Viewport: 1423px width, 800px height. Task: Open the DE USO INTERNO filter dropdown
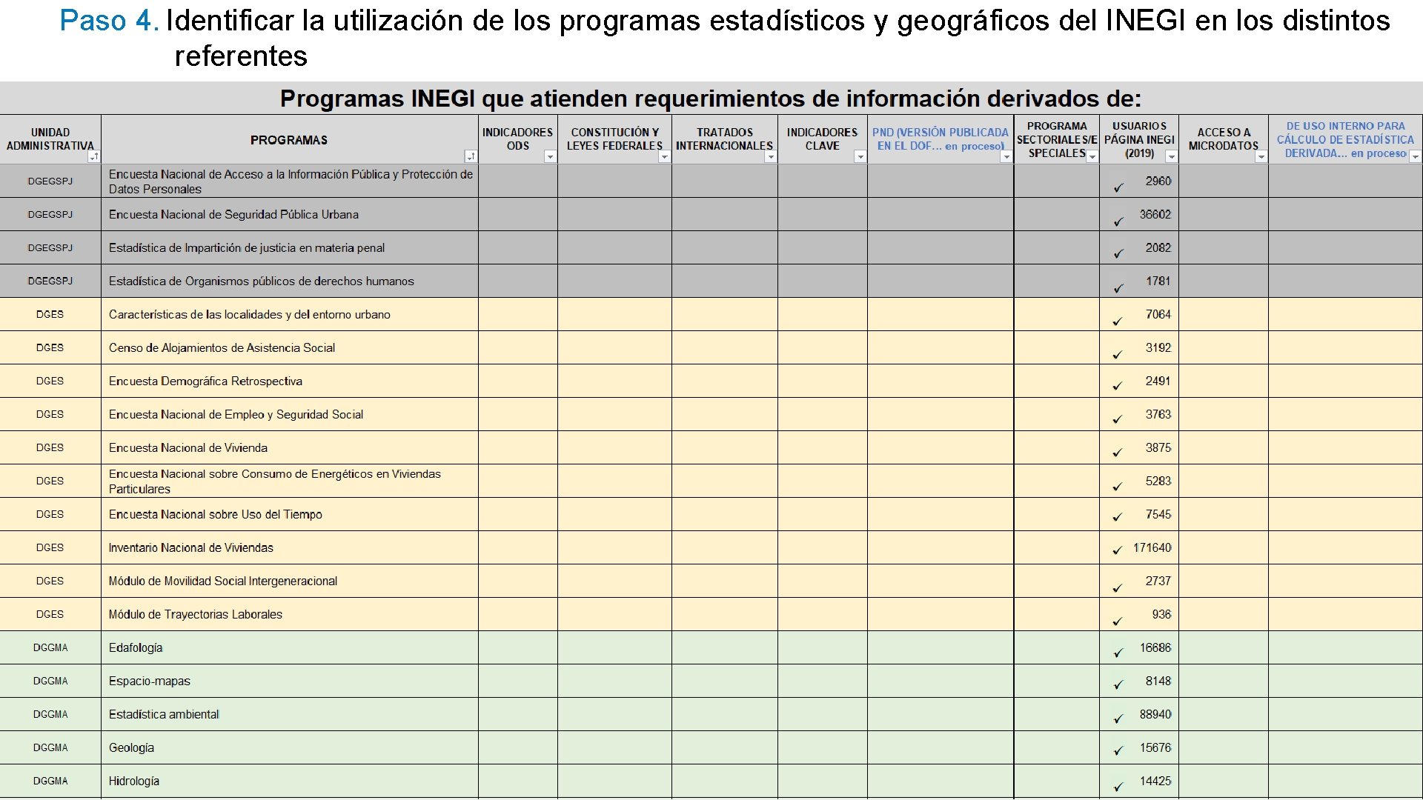(1415, 156)
